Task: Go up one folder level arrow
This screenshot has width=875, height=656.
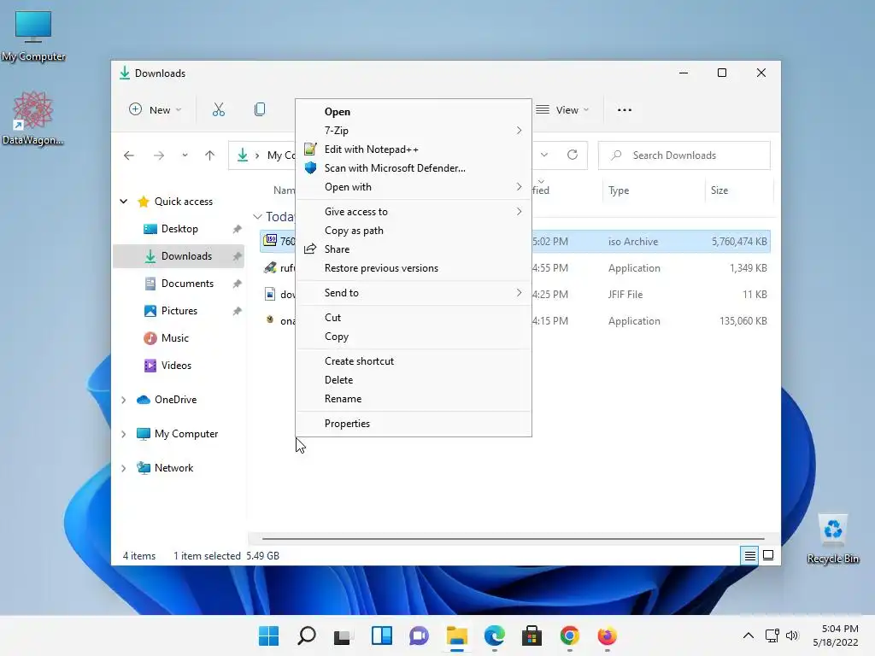Action: coord(210,155)
